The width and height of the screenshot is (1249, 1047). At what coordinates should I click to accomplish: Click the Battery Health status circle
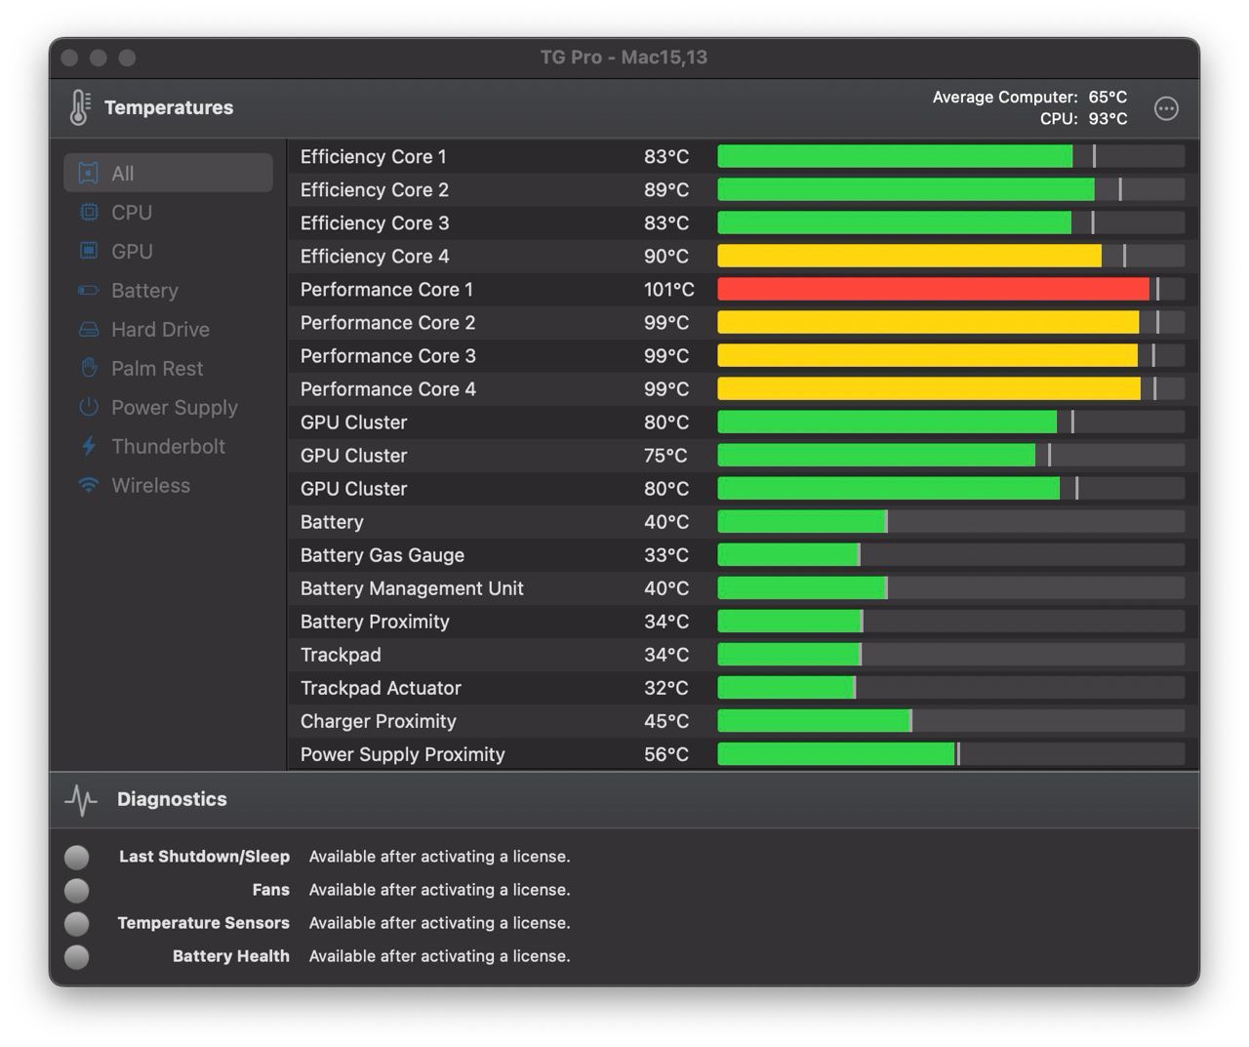coord(76,957)
